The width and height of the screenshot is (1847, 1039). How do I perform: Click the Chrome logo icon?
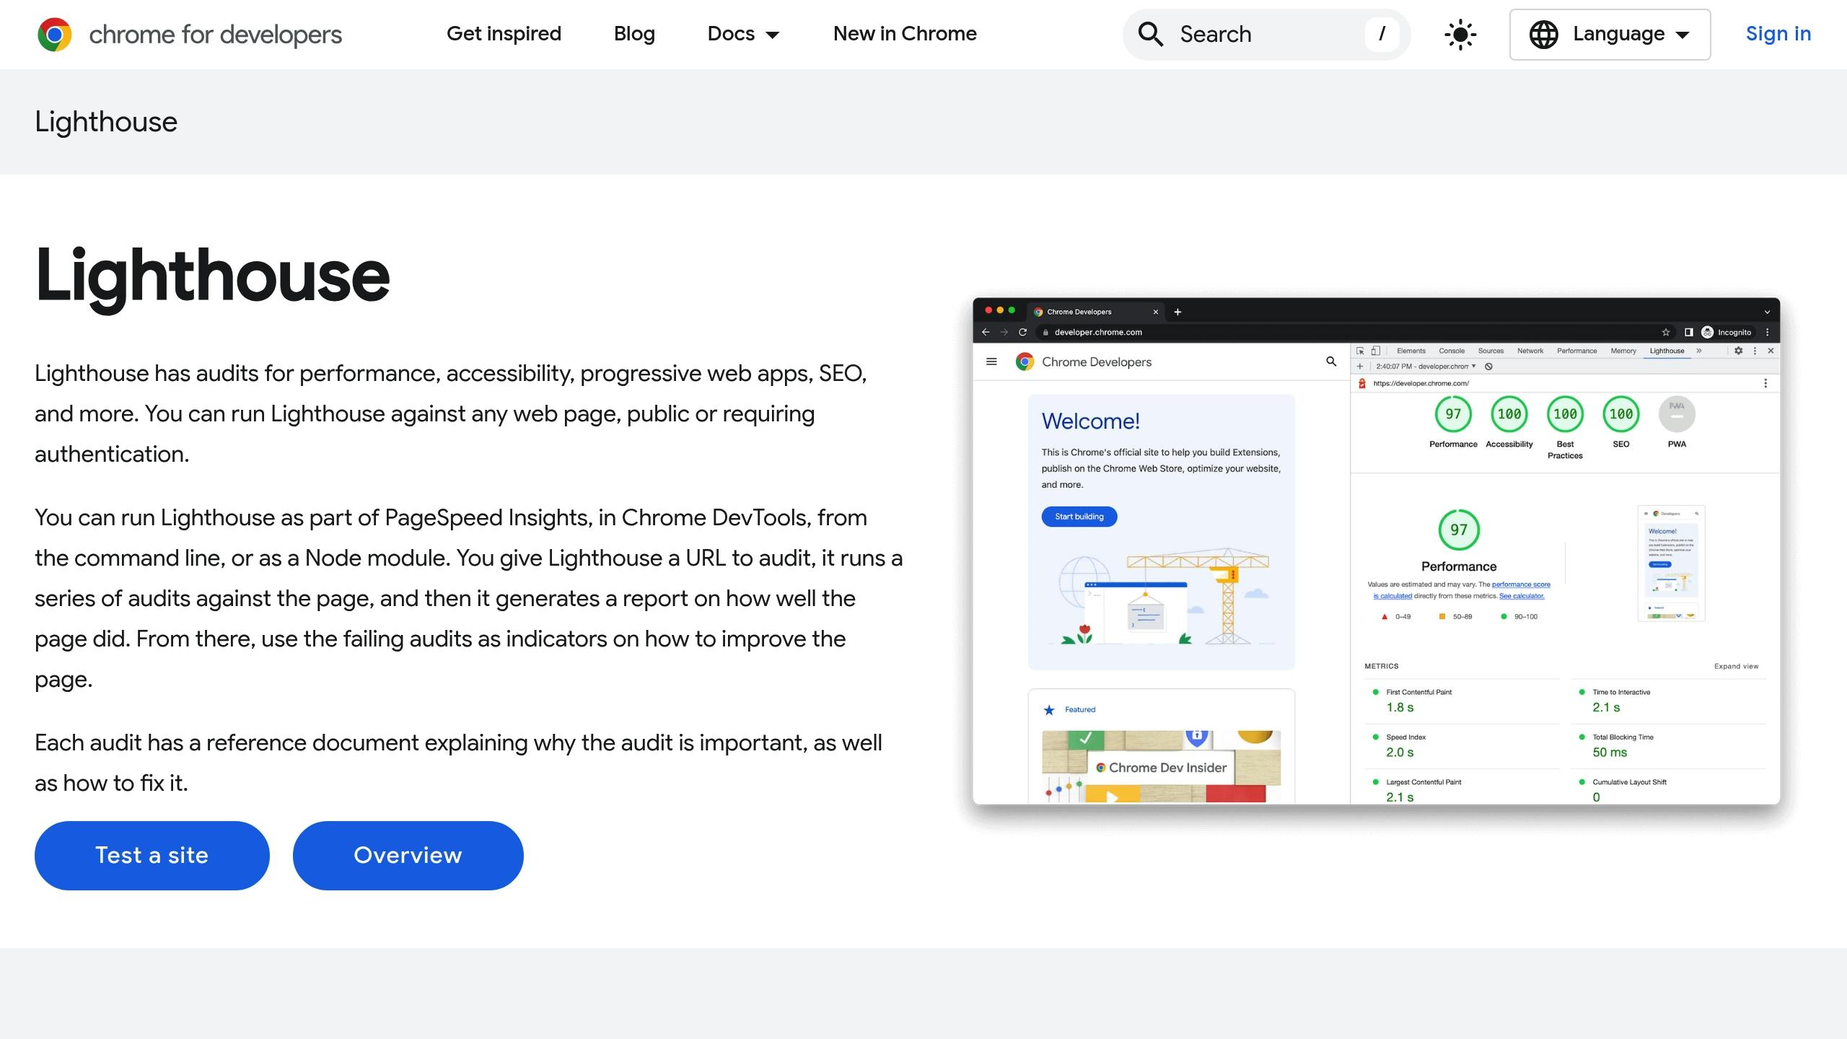[55, 35]
